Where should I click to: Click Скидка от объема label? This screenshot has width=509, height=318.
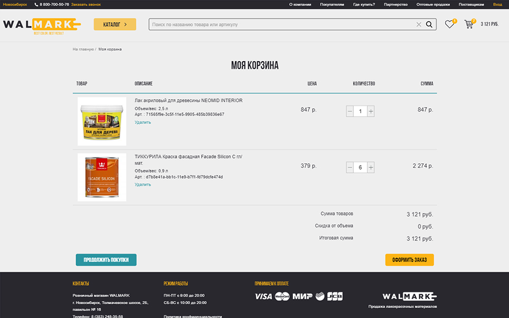click(x=334, y=226)
